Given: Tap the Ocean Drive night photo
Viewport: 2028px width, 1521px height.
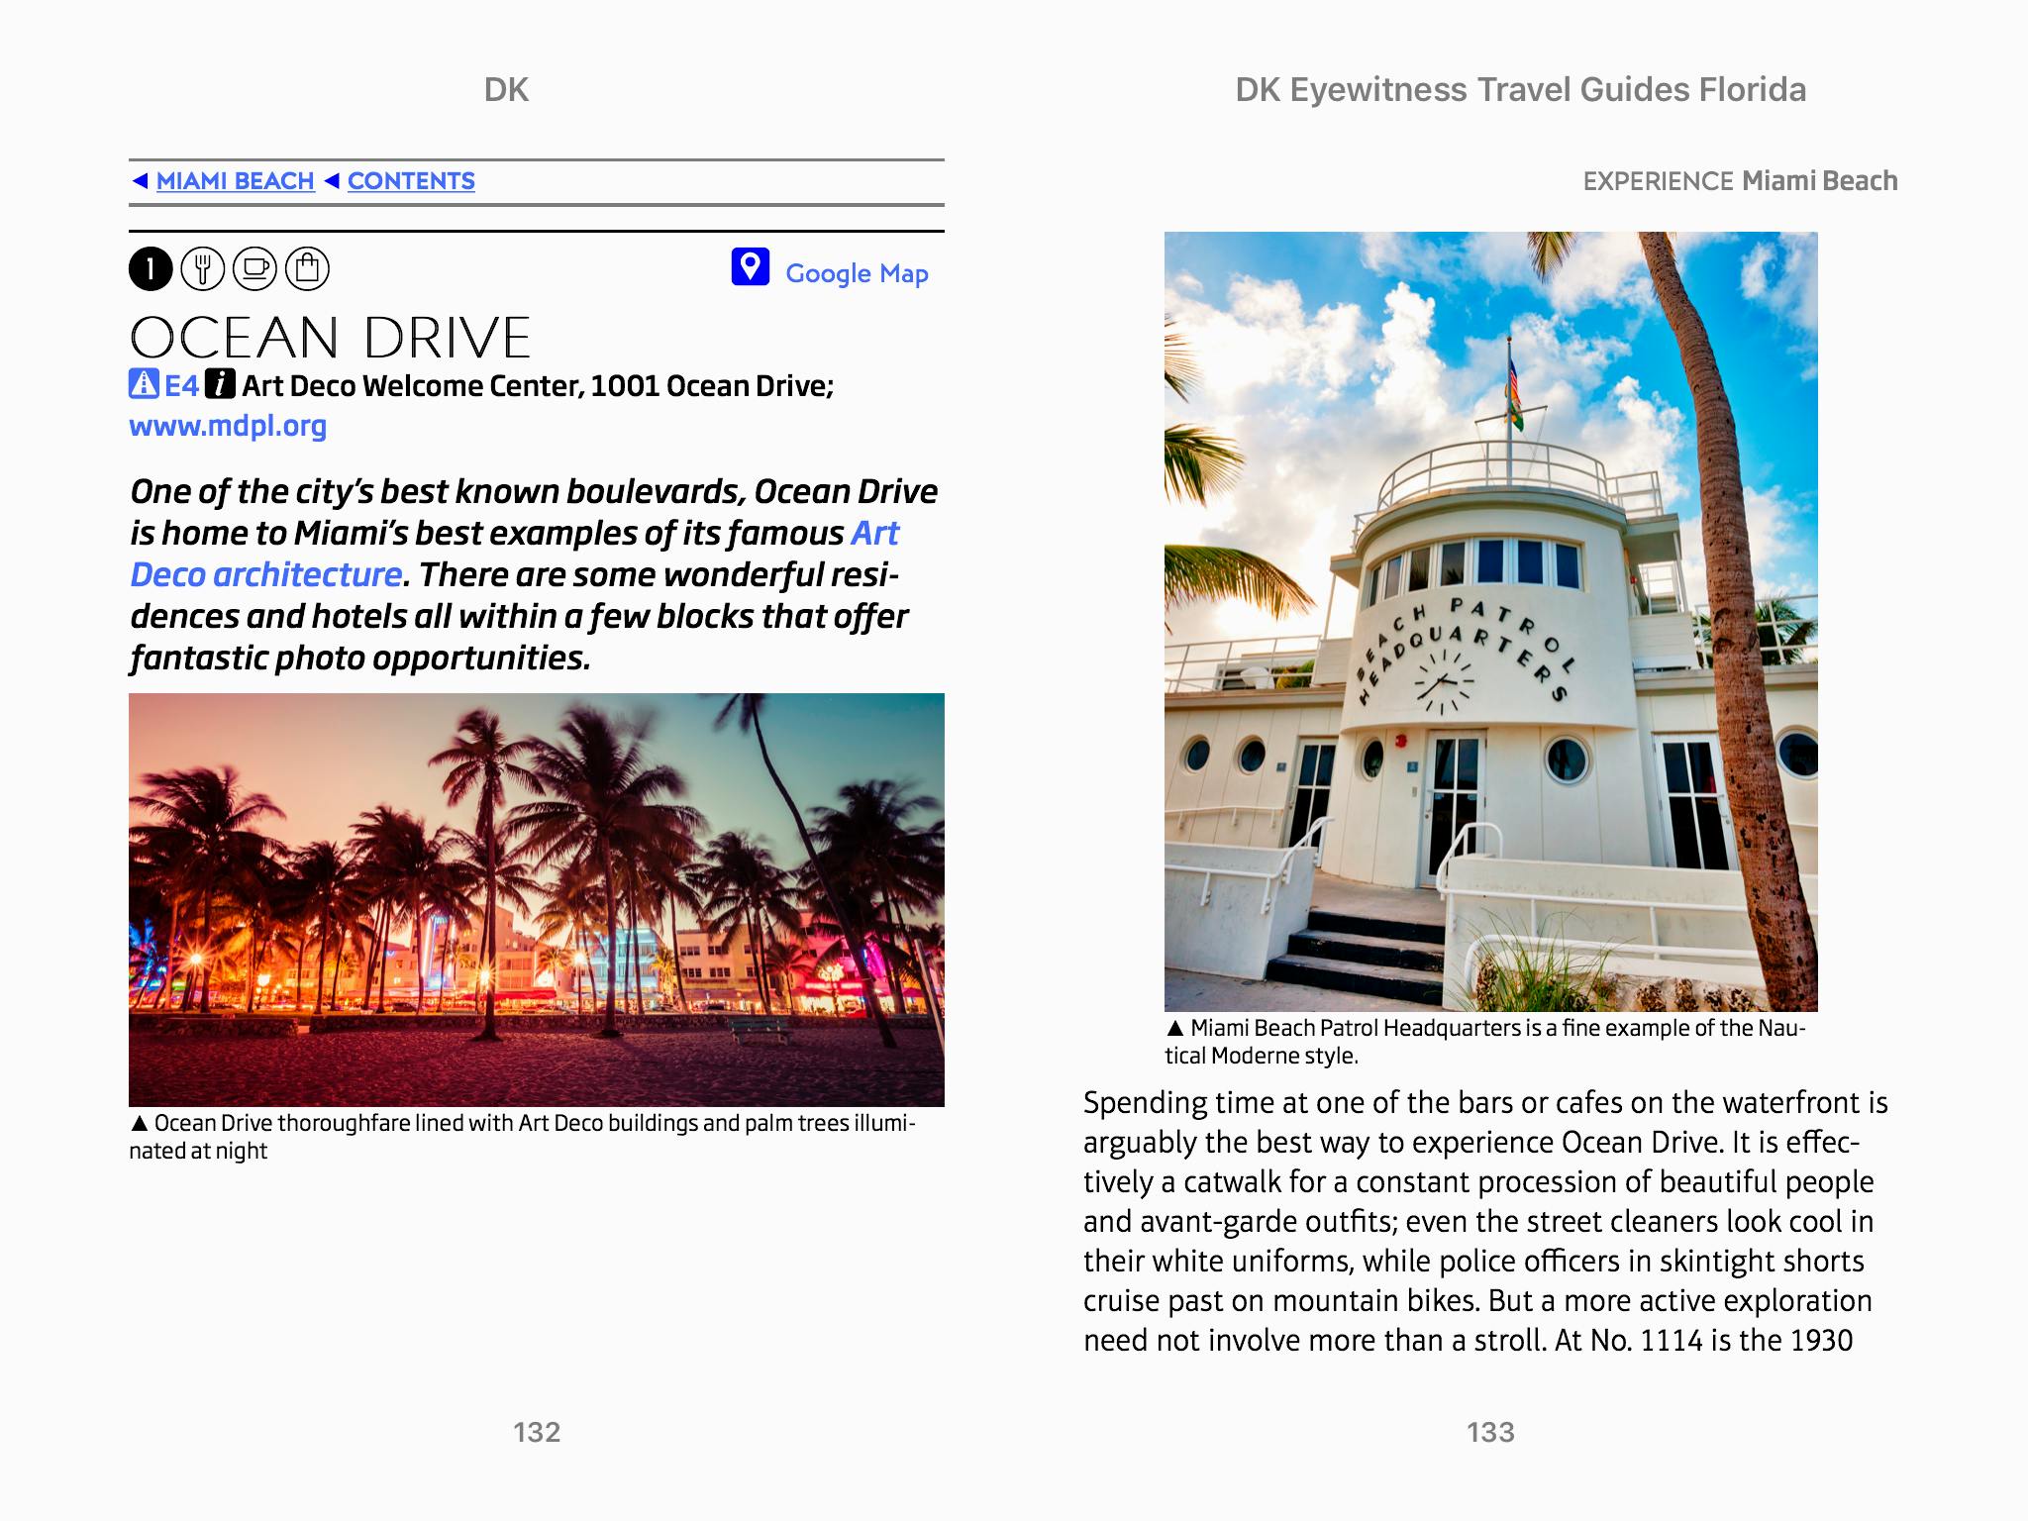Looking at the screenshot, I should (536, 899).
